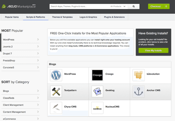Open the Themes & Templates tab
Screen dimensions: 175x121
62,17
